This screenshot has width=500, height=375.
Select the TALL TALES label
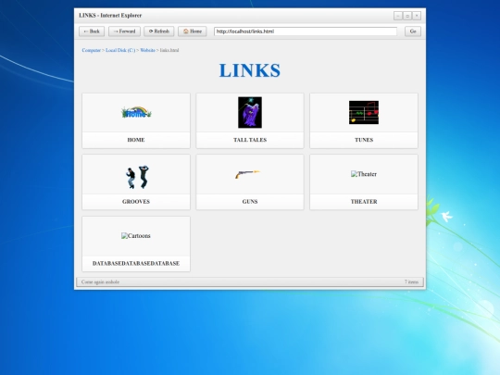click(x=250, y=140)
